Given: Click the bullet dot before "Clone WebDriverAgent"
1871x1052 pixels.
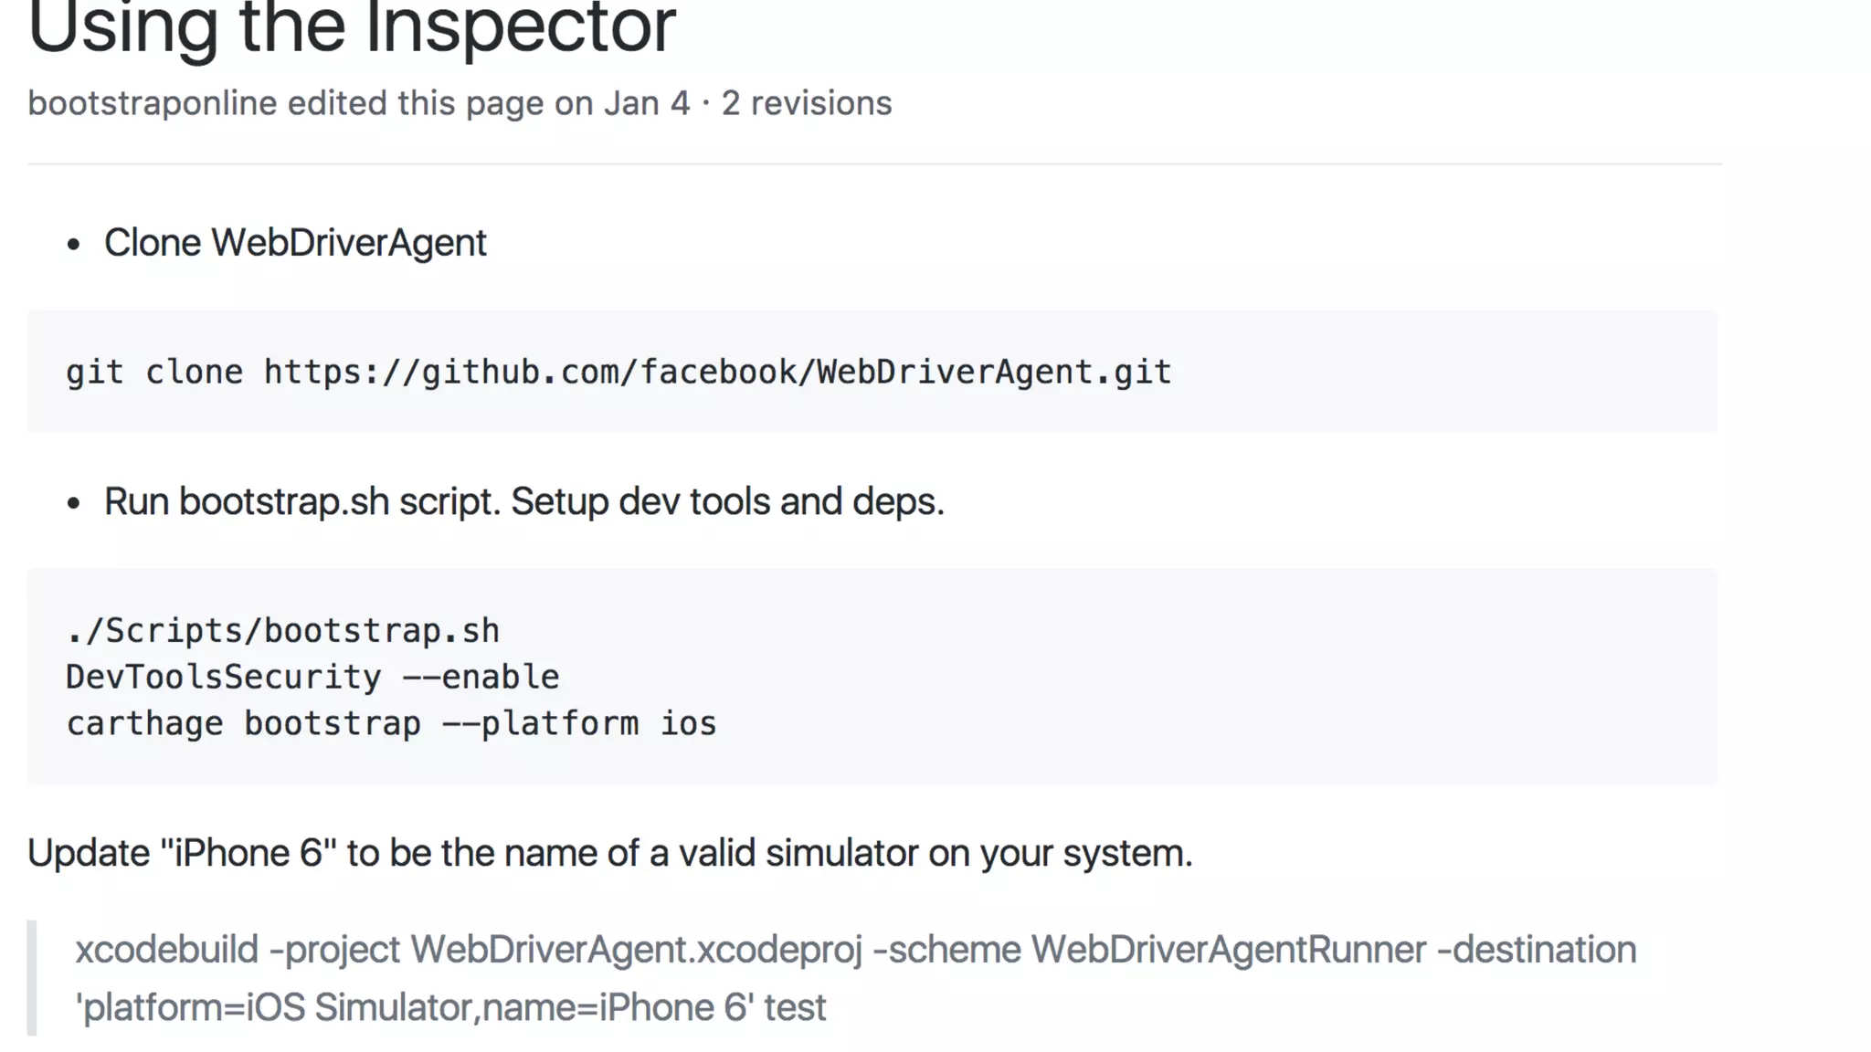Looking at the screenshot, I should (74, 245).
